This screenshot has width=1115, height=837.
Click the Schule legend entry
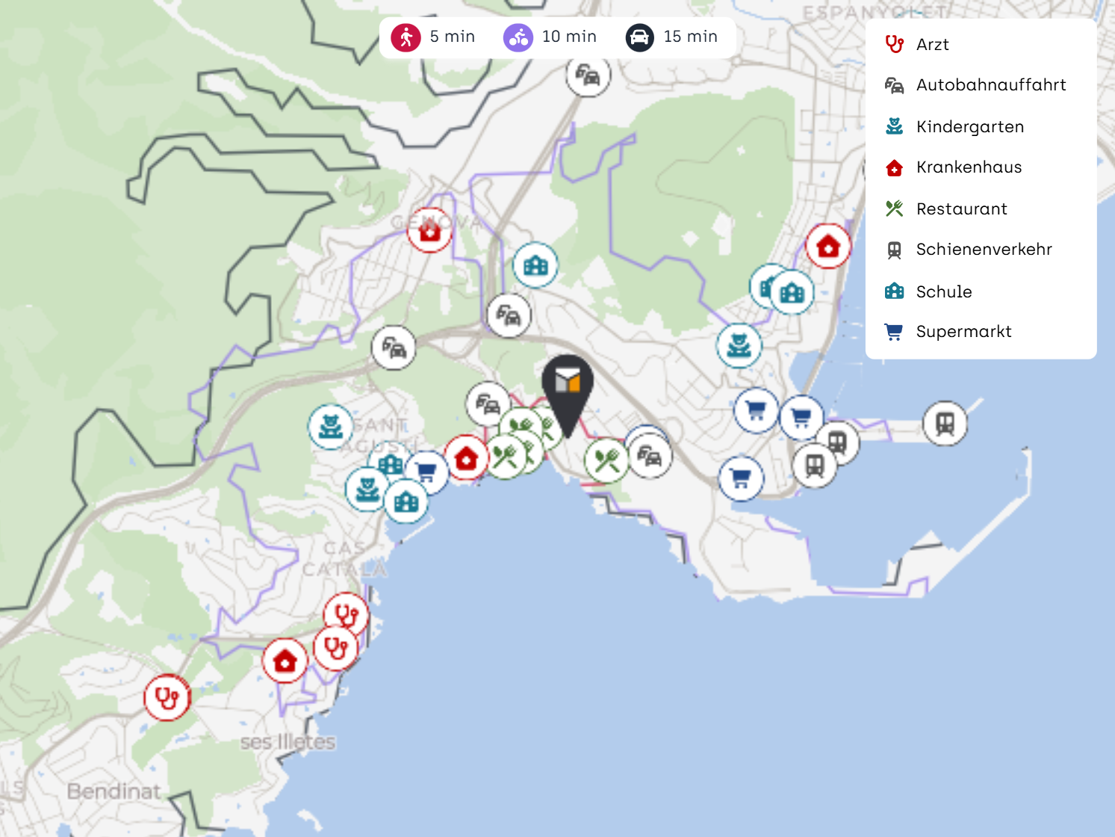pos(928,291)
